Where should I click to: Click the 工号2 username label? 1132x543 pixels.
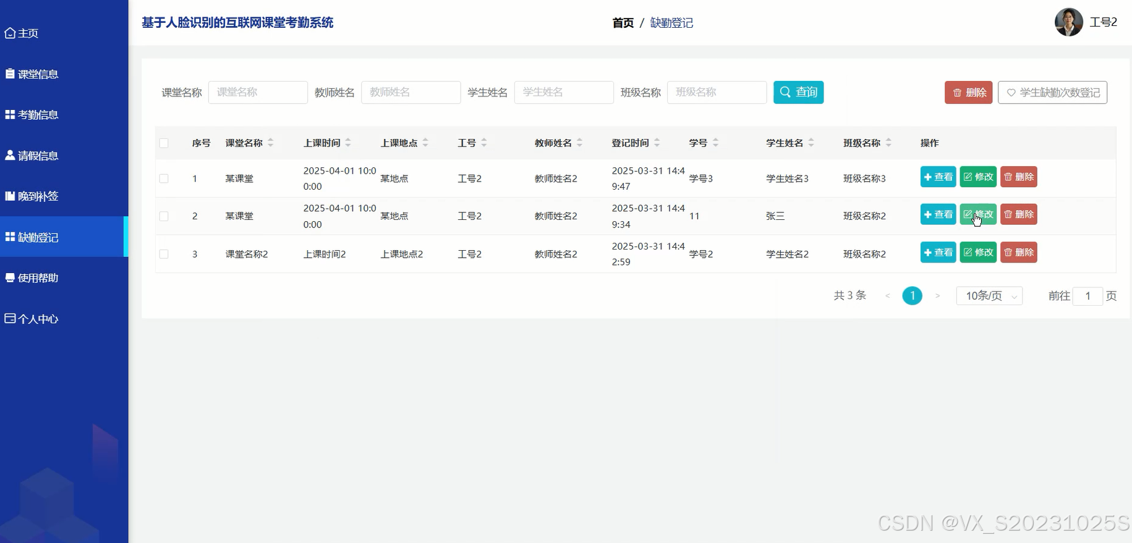(x=1103, y=22)
